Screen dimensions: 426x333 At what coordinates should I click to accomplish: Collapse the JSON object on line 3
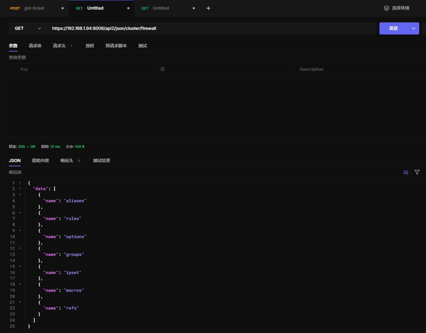click(x=20, y=195)
